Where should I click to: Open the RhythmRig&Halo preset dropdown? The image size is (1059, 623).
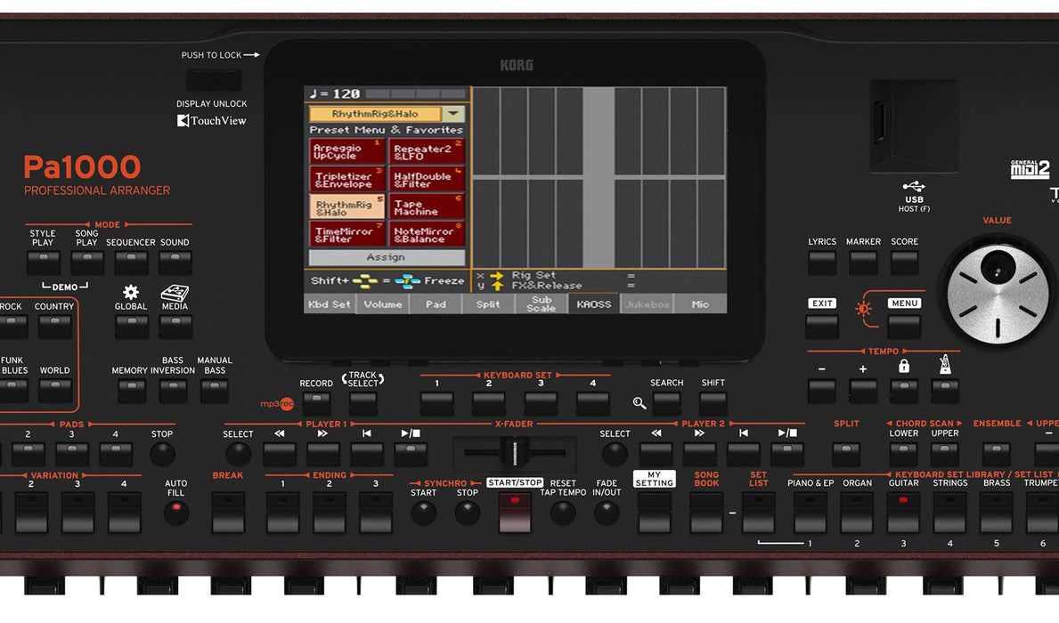pos(453,113)
